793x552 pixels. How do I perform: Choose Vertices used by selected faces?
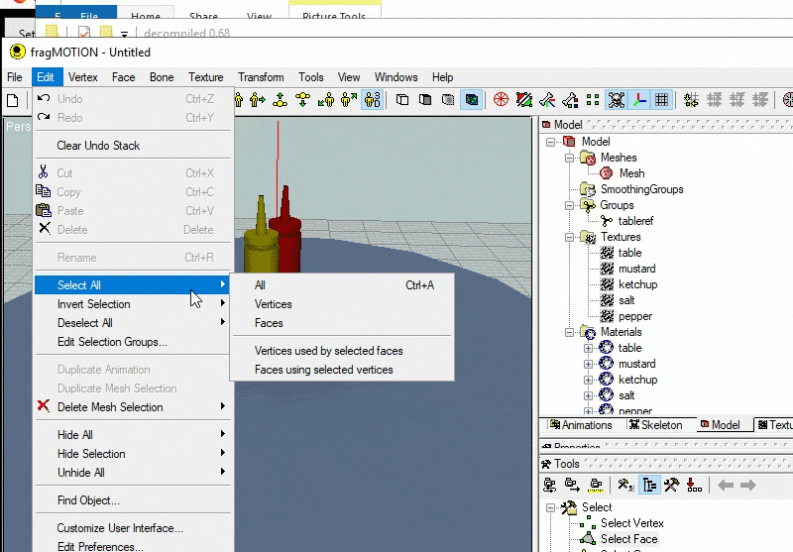342,351
